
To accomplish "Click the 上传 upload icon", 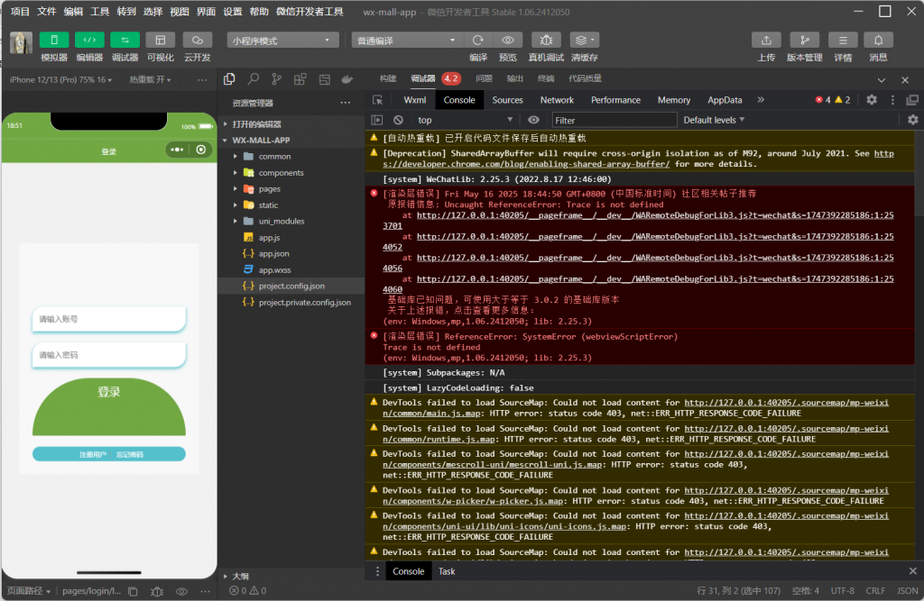I will point(765,41).
